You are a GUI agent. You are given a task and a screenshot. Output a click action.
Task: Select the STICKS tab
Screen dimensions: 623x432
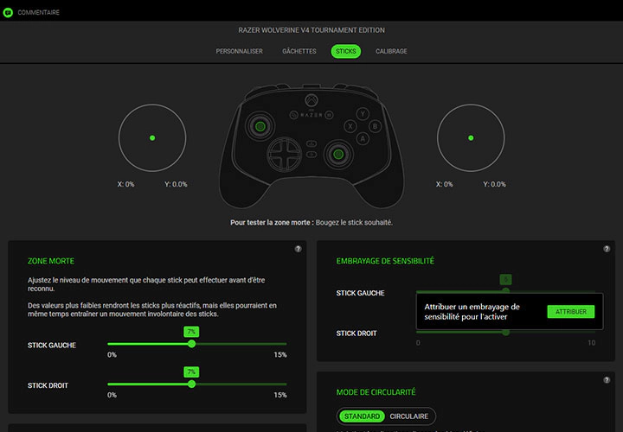tap(346, 51)
